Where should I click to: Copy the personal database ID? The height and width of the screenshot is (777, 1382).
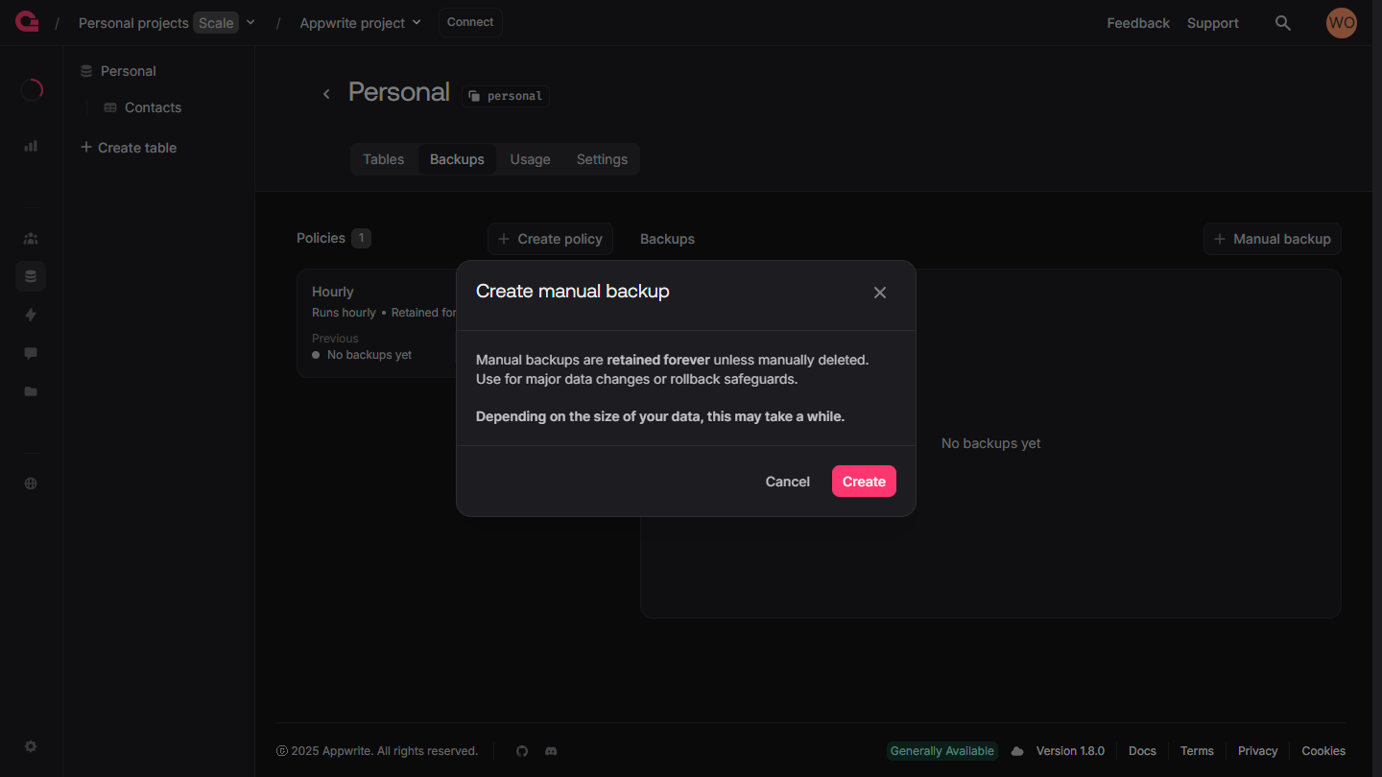(x=506, y=96)
